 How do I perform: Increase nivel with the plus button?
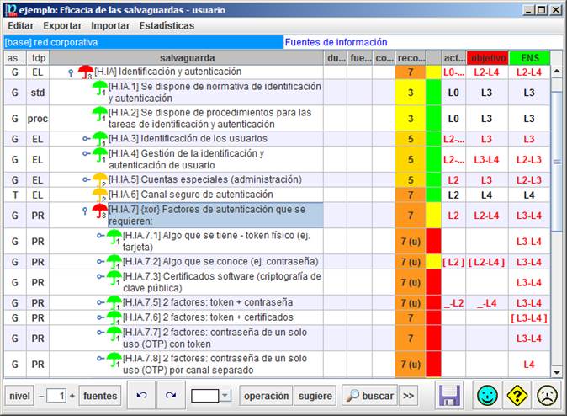72,396
